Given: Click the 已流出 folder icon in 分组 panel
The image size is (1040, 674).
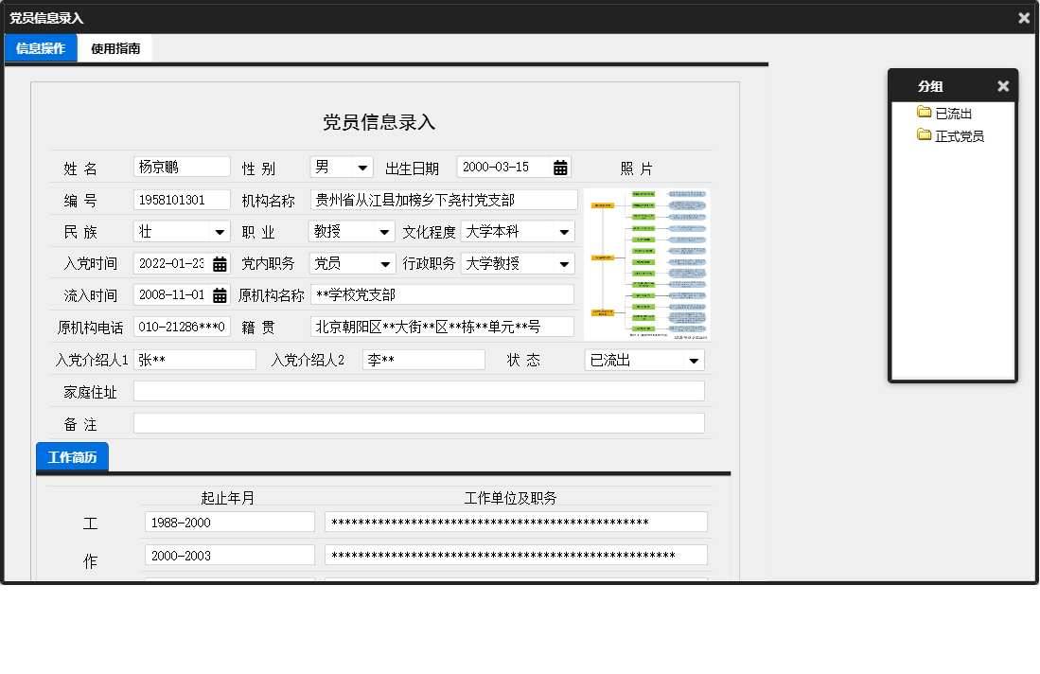Looking at the screenshot, I should pyautogui.click(x=924, y=112).
